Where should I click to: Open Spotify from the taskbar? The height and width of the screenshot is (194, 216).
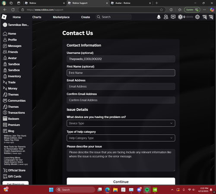pos(147,190)
